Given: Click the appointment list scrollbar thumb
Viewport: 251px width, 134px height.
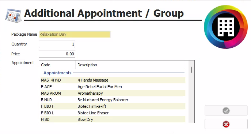Looking at the screenshot, I should [191, 70].
